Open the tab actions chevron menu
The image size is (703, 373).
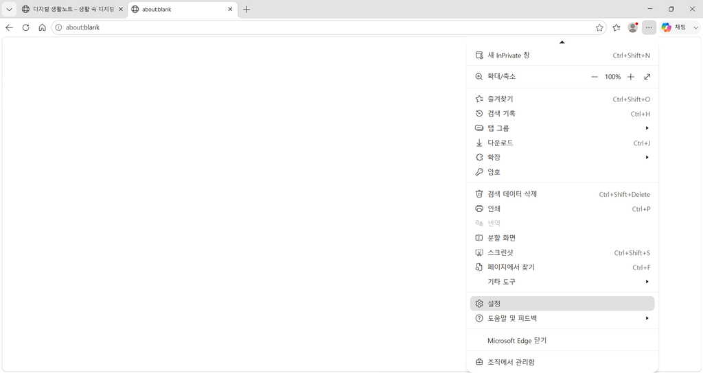(x=9, y=9)
